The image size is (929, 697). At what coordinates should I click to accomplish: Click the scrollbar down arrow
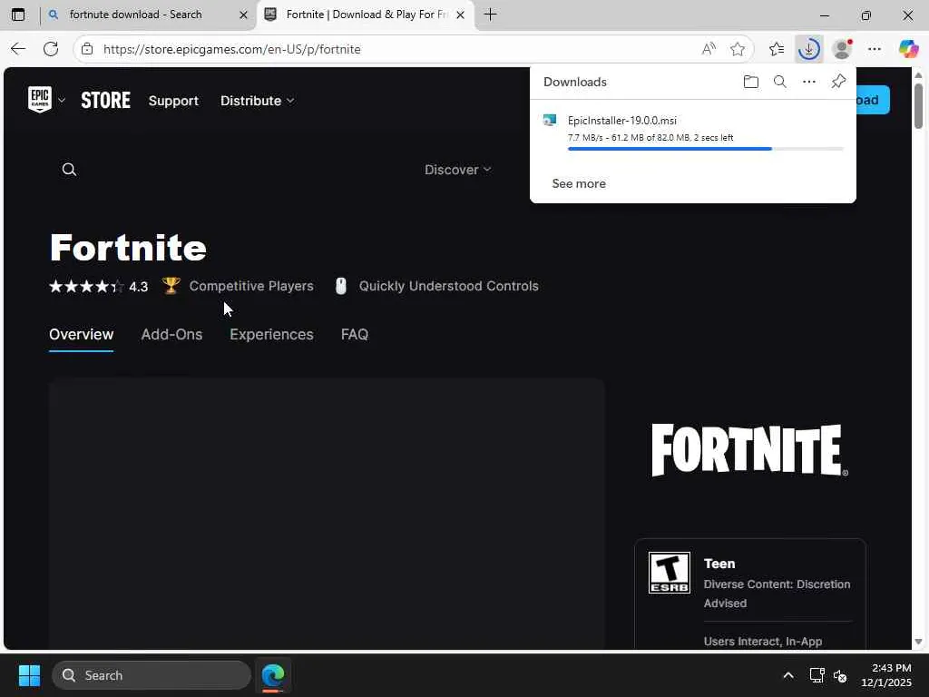point(918,642)
